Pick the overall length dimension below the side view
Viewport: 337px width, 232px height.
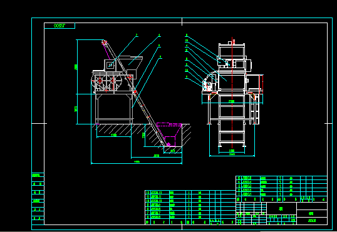(x=137, y=163)
